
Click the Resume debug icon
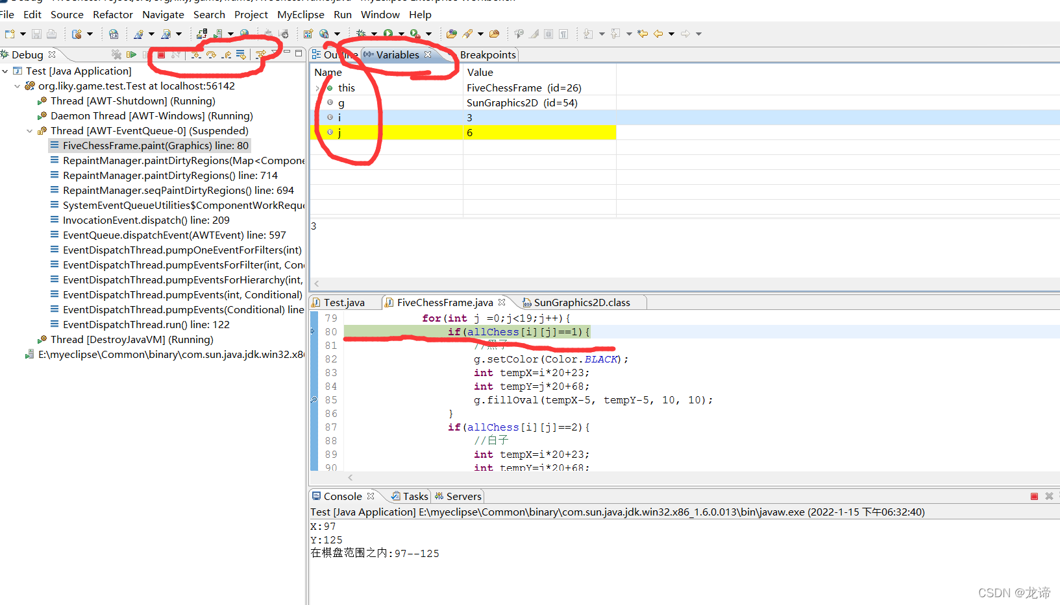coord(131,54)
